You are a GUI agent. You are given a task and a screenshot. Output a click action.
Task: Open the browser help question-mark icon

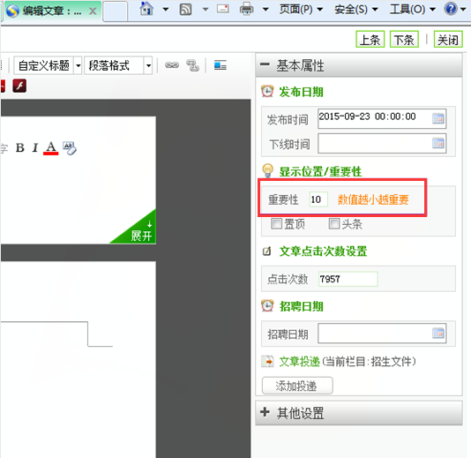451,9
